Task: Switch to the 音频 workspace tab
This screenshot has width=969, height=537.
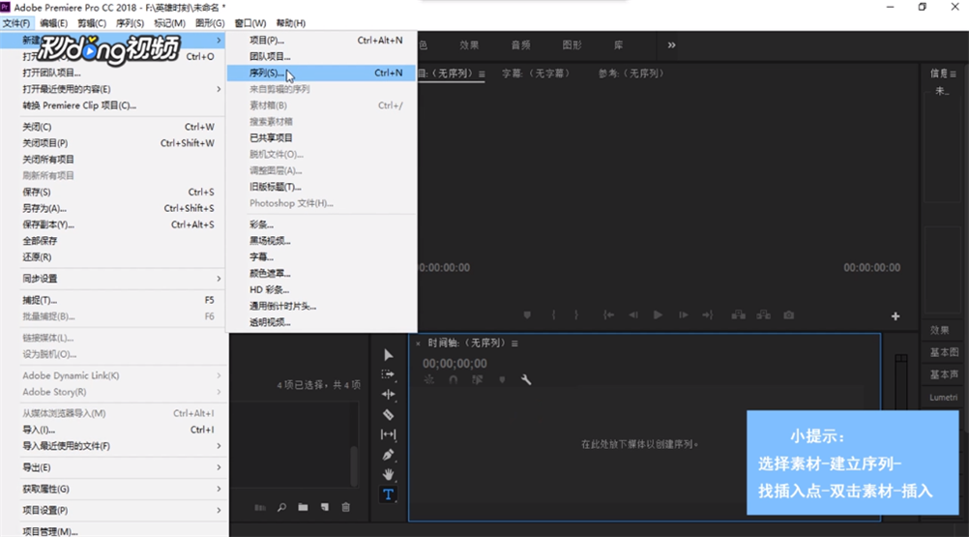Action: [x=521, y=45]
